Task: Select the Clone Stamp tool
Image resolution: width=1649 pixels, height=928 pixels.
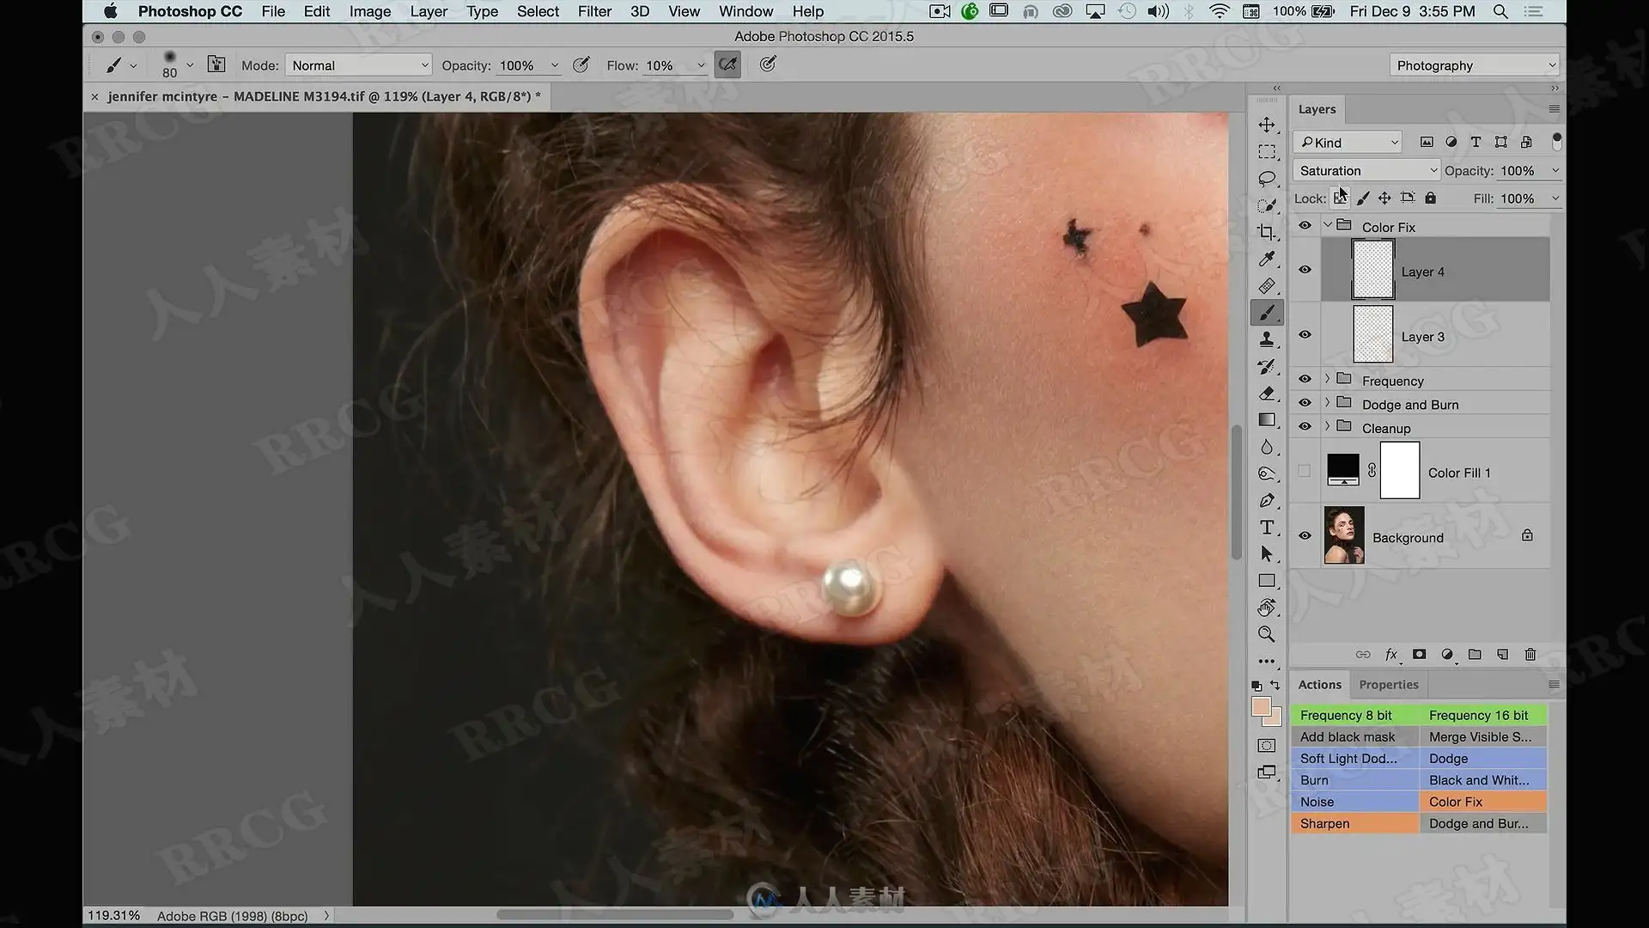Action: (1267, 339)
